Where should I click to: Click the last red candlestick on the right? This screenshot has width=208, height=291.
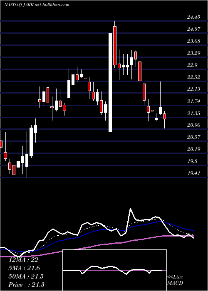click(x=164, y=116)
